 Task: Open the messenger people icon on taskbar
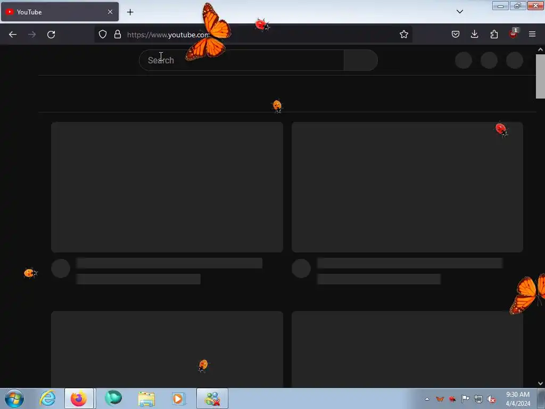pyautogui.click(x=212, y=398)
